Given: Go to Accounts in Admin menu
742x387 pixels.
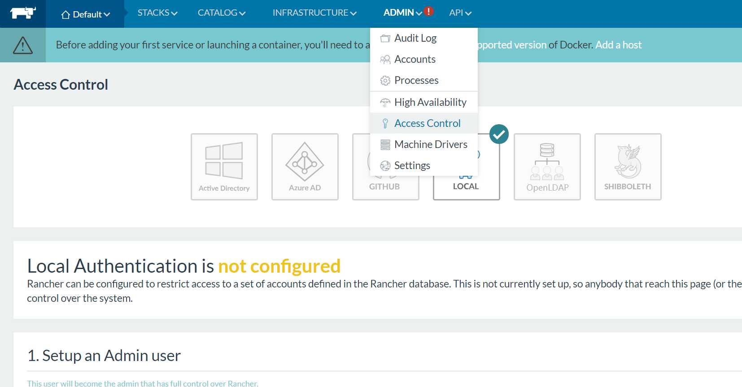Looking at the screenshot, I should (x=424, y=60).
